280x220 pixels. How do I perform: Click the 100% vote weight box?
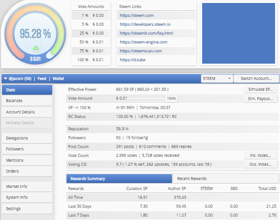pyautogui.click(x=171, y=99)
